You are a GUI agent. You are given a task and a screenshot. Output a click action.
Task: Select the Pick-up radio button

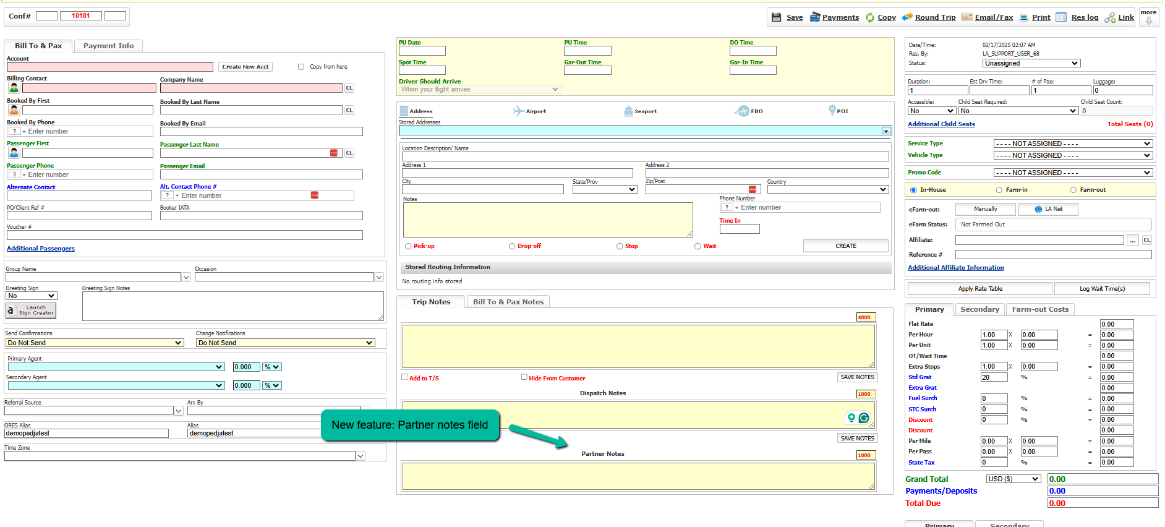click(408, 246)
